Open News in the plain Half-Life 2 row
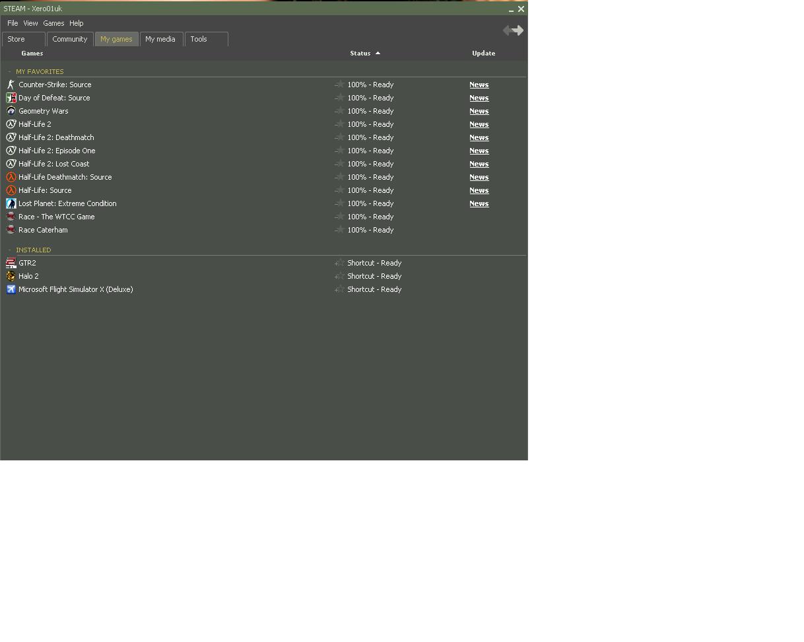This screenshot has width=804, height=642. pyautogui.click(x=479, y=124)
